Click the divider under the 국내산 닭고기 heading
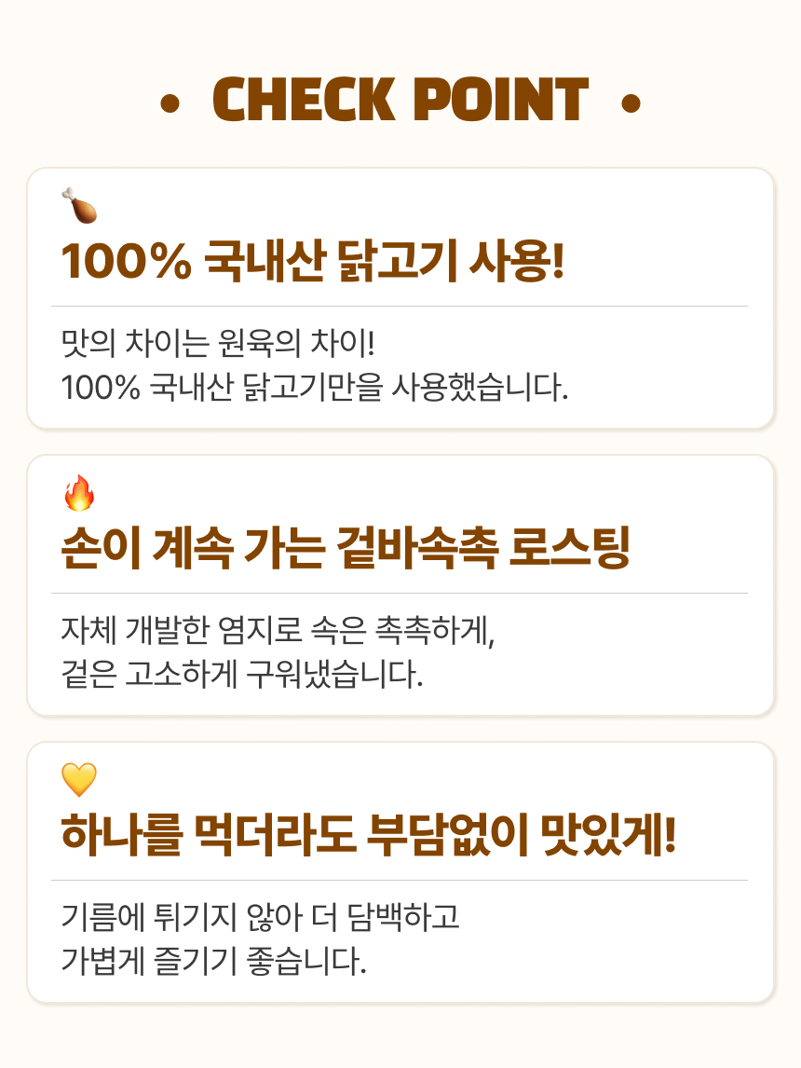 pos(400,306)
